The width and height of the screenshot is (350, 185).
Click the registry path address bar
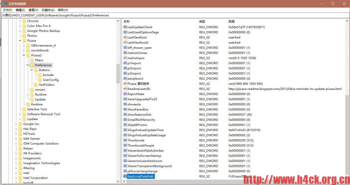tap(175, 15)
